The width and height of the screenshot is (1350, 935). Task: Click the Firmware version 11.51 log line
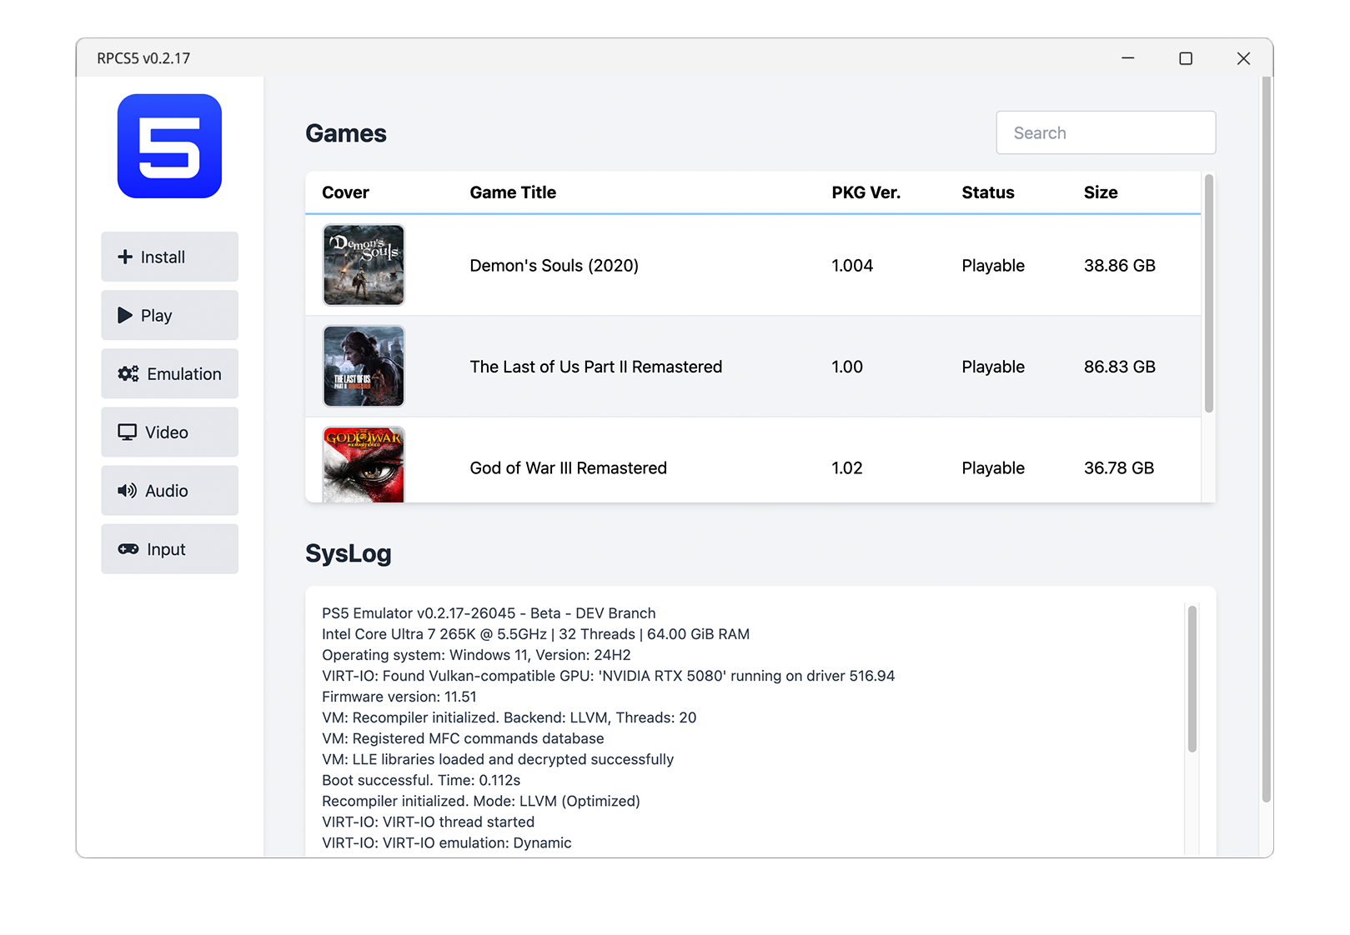[x=399, y=697]
